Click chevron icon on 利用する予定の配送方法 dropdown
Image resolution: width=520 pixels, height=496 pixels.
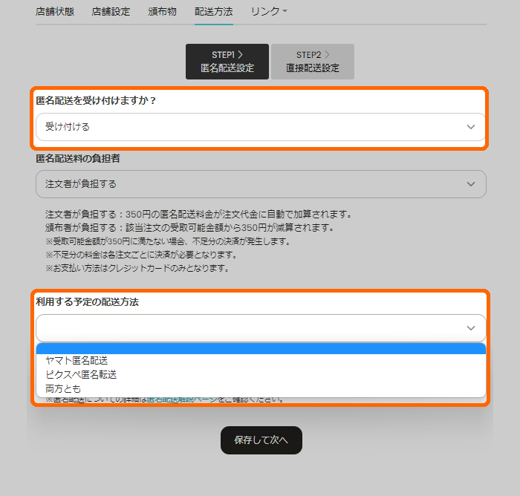470,327
